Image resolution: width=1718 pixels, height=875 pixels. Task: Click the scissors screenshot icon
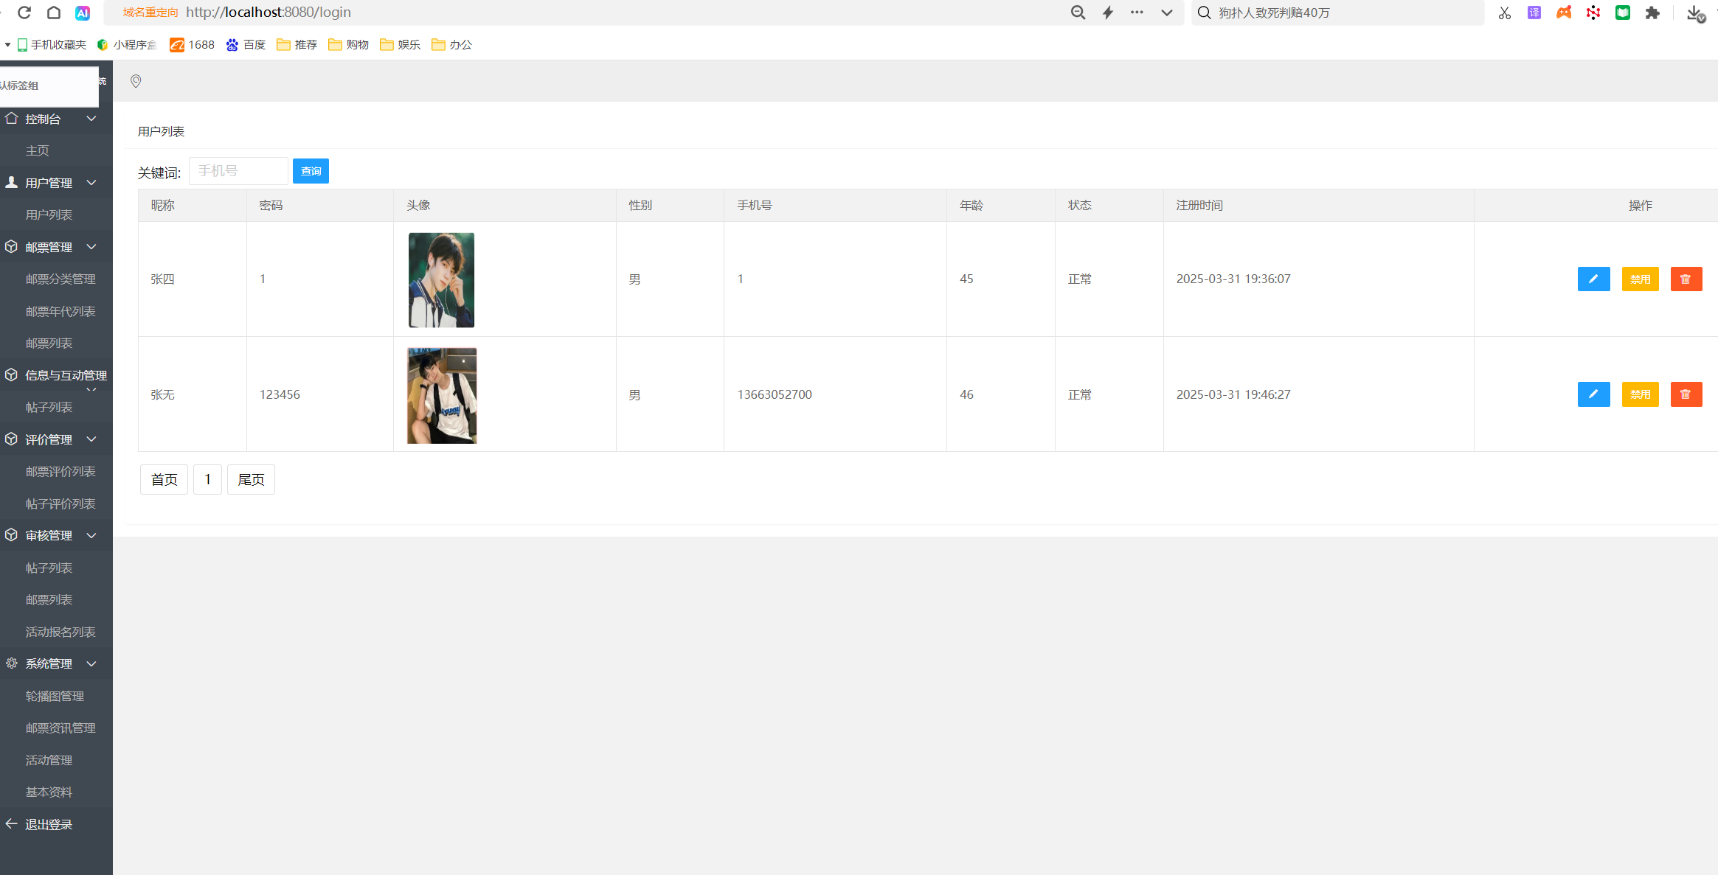1504,13
